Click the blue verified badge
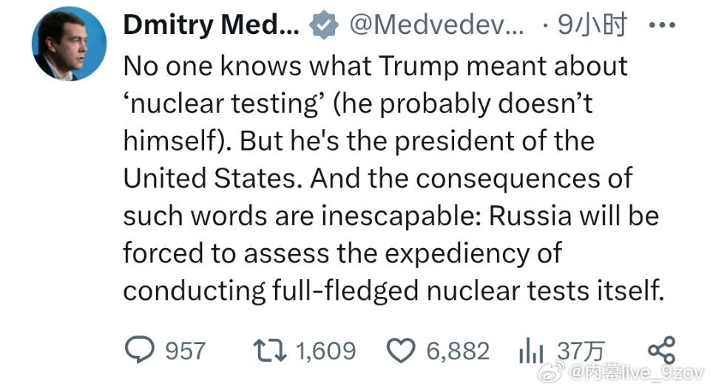The image size is (710, 390). (322, 26)
